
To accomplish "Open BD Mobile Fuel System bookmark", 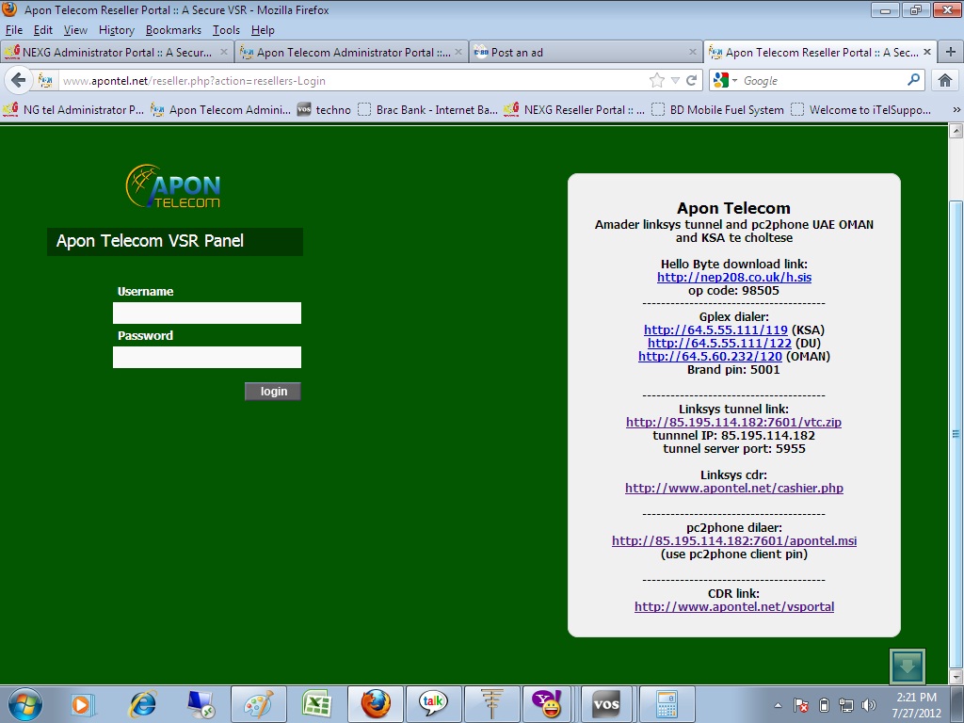I will point(718,109).
